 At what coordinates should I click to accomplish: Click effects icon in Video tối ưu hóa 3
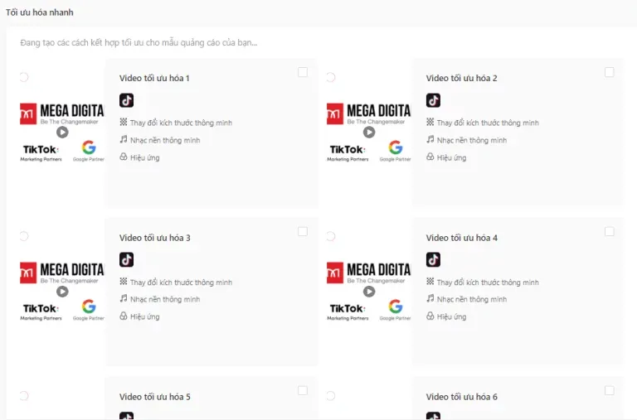click(124, 316)
